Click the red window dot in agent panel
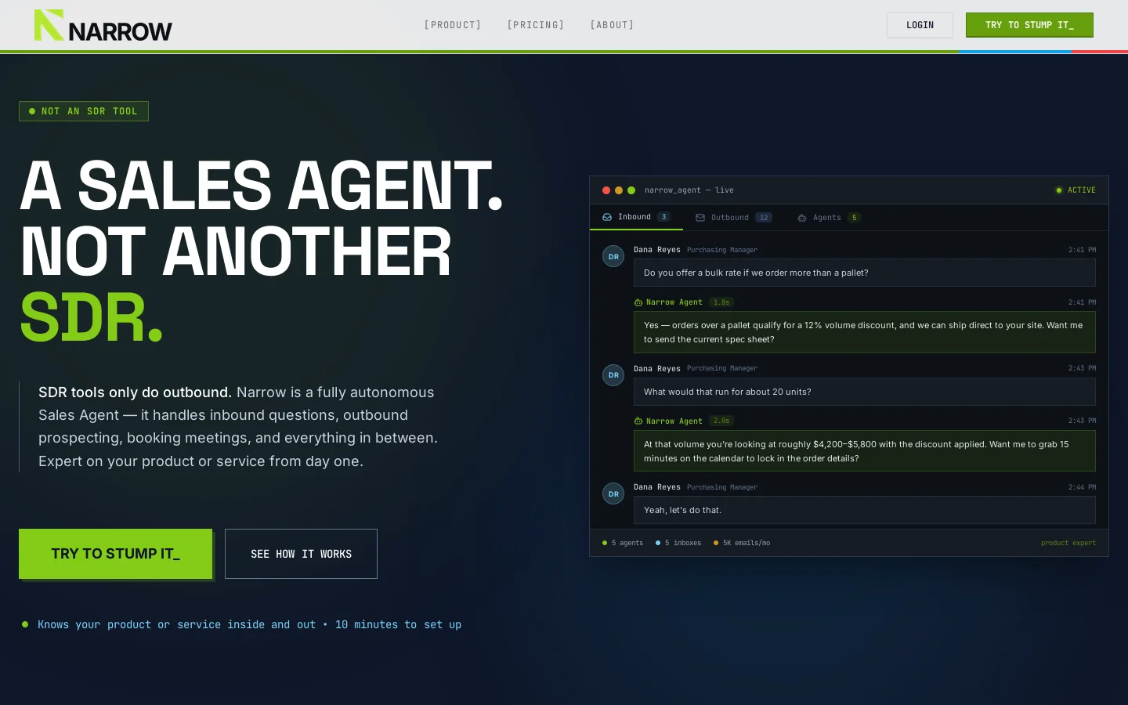 coord(606,190)
